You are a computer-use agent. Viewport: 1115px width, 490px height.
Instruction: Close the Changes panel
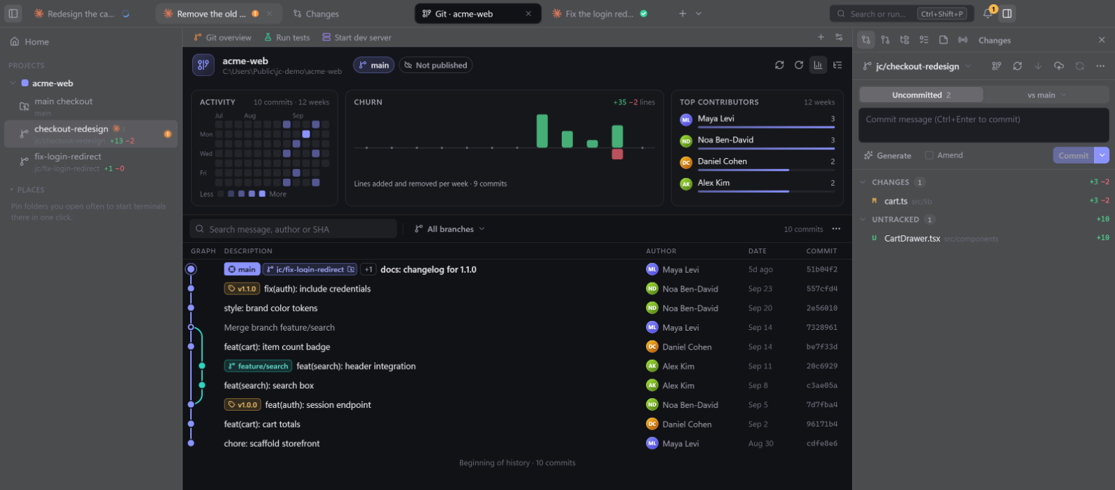tap(1102, 40)
